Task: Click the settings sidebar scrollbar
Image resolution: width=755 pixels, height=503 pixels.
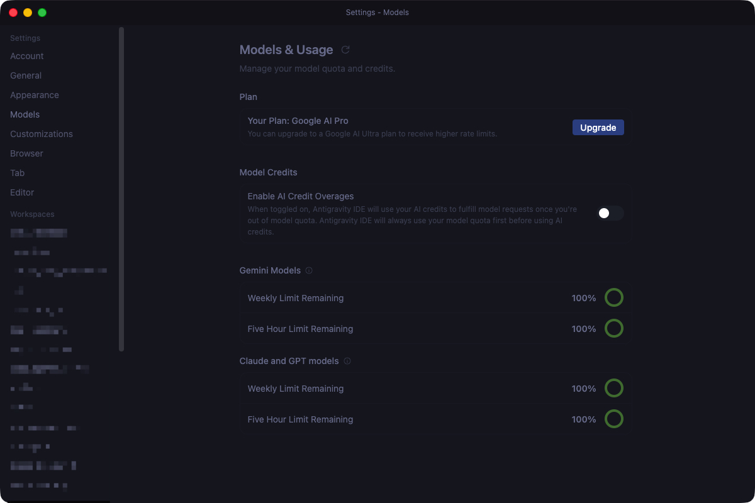Action: (x=121, y=189)
